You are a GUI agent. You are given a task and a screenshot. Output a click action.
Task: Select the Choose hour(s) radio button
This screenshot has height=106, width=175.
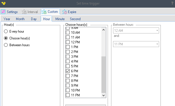[6, 38]
